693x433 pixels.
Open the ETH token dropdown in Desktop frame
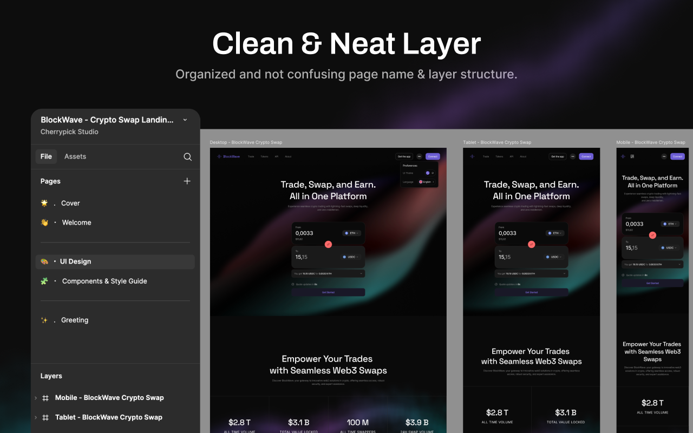(352, 233)
